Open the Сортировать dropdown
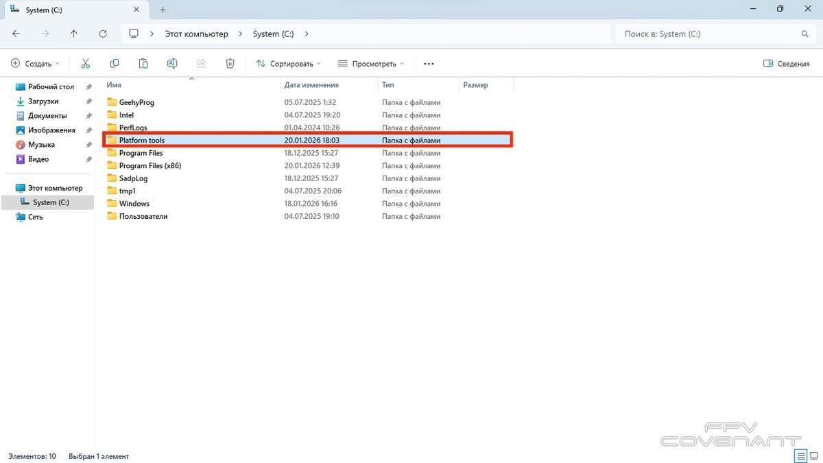The width and height of the screenshot is (823, 463). [288, 63]
